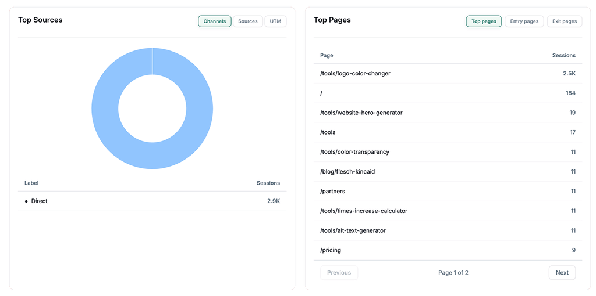Click Sessions header under Top Sources
596x296 pixels.
pyautogui.click(x=268, y=183)
